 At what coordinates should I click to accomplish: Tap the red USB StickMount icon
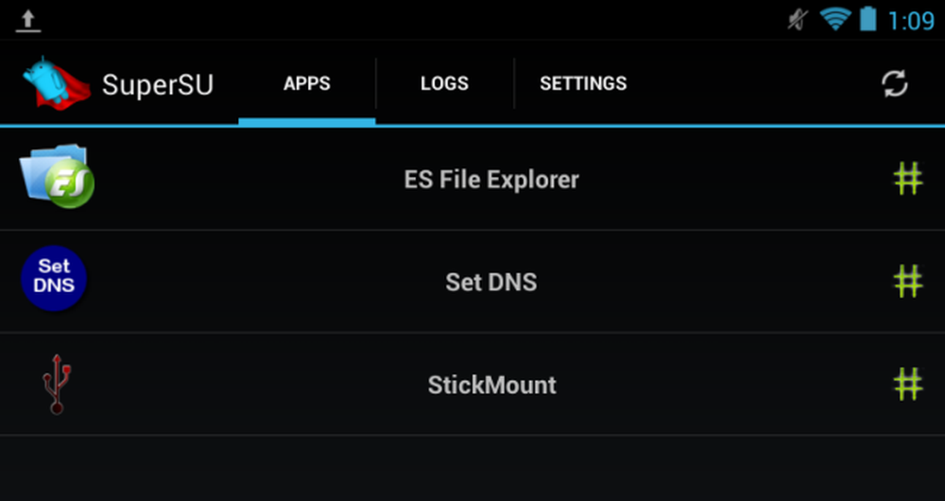point(57,384)
